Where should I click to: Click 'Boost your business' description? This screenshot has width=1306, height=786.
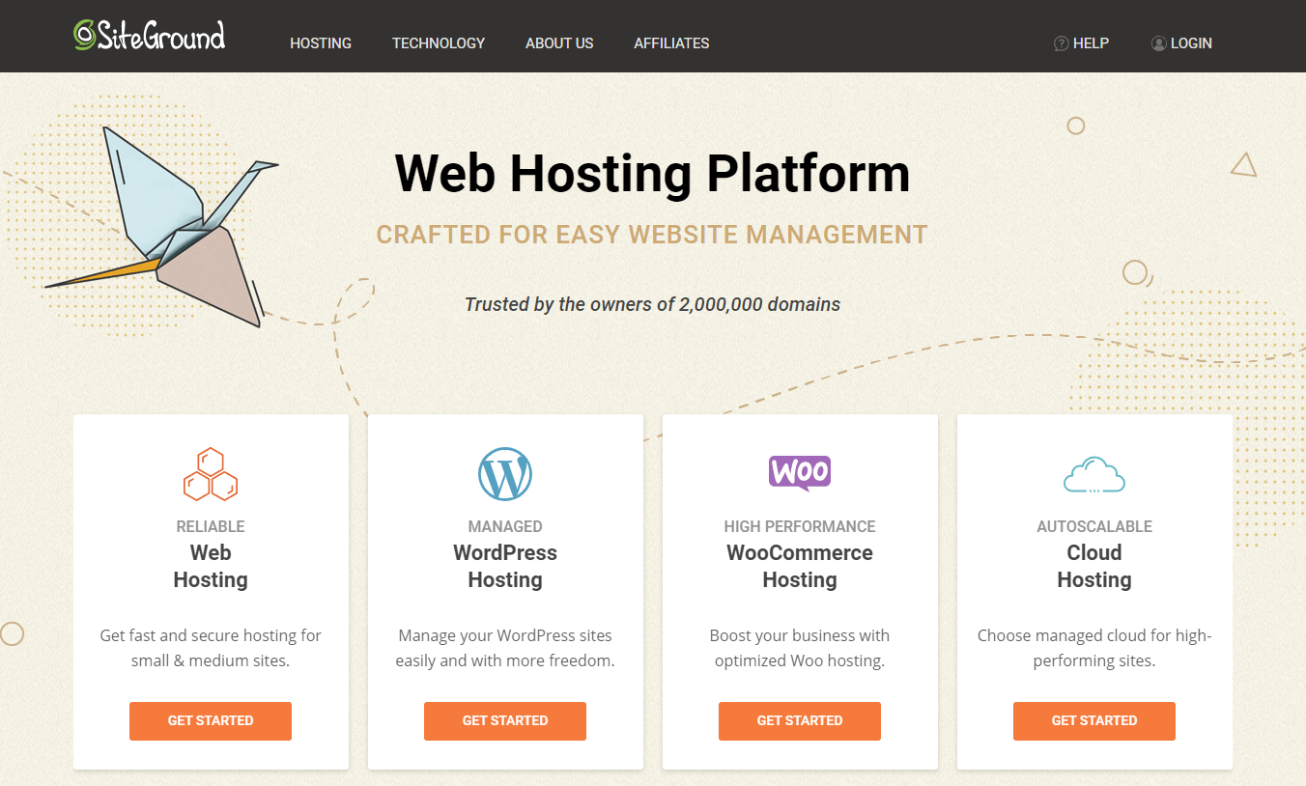point(800,648)
